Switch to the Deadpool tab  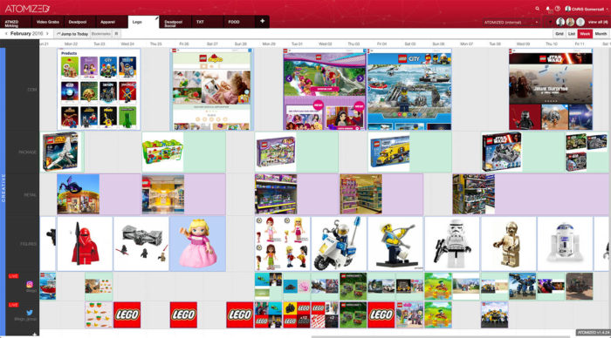tap(79, 22)
